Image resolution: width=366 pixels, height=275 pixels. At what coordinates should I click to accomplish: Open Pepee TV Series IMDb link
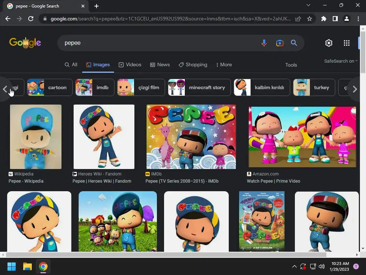(182, 181)
